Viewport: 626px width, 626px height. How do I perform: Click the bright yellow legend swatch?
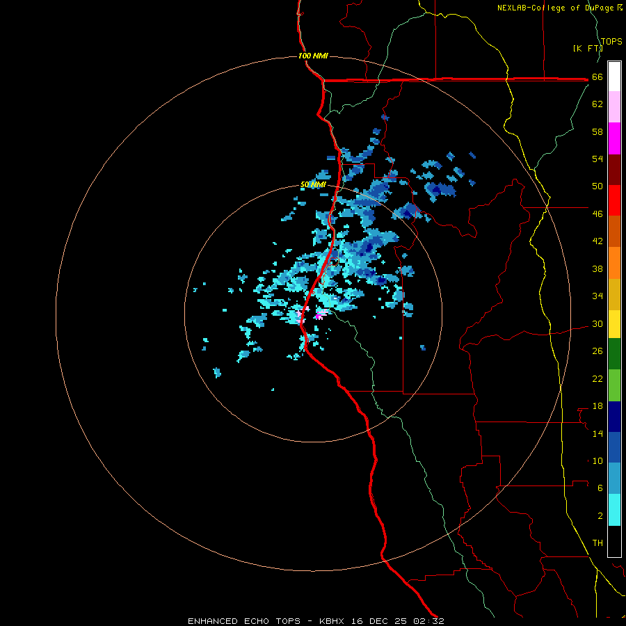click(x=614, y=324)
